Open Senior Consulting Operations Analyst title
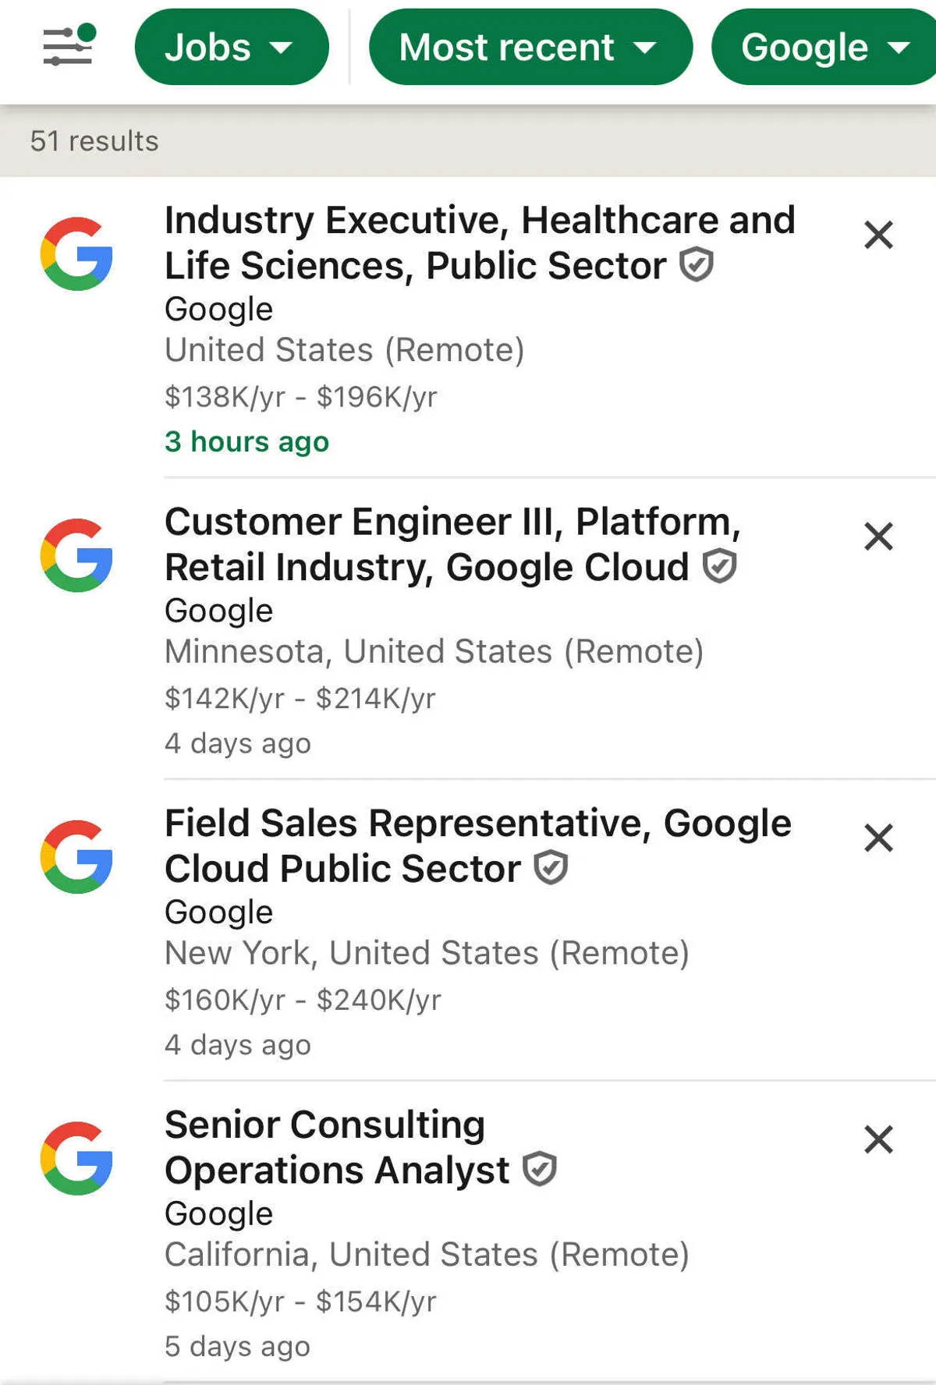936x1385 pixels. [335, 1147]
